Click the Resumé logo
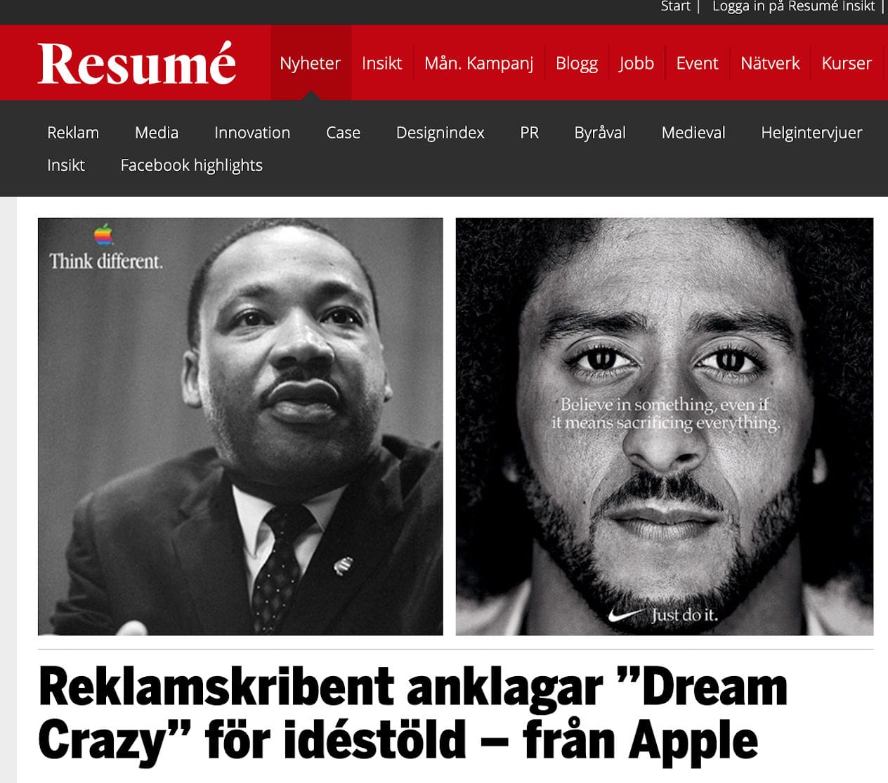Image resolution: width=888 pixels, height=783 pixels. coord(136,63)
